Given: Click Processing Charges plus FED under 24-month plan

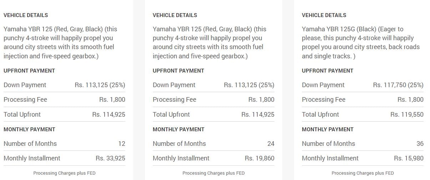Looking at the screenshot, I should [213, 173].
